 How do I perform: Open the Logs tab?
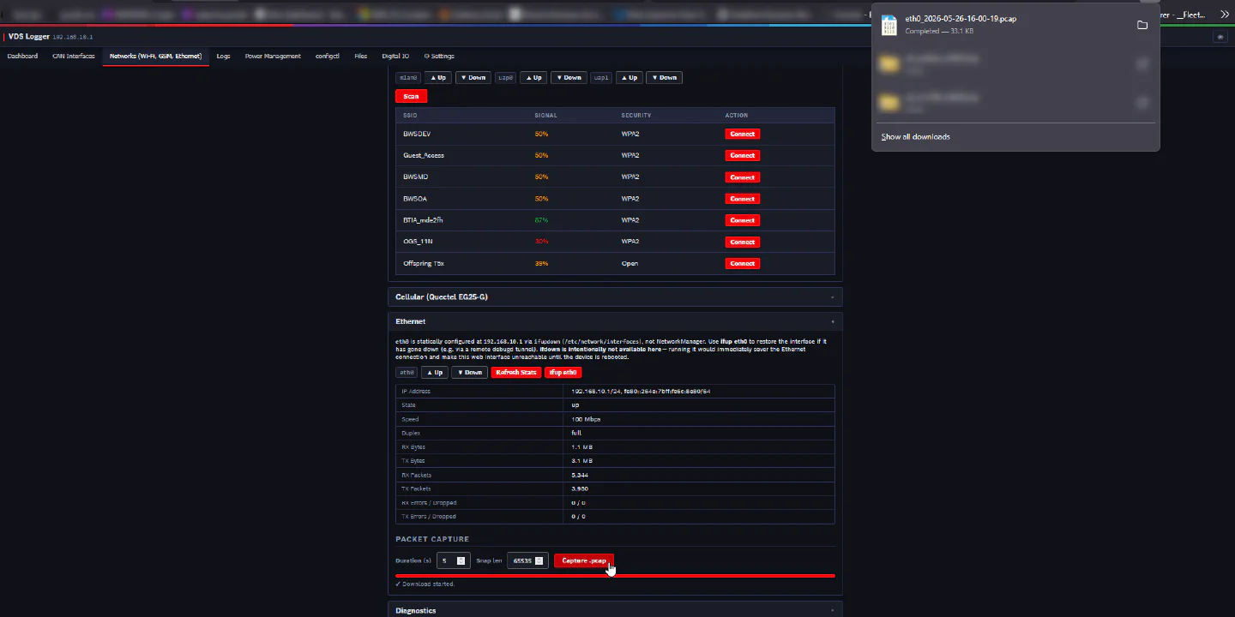coord(223,56)
